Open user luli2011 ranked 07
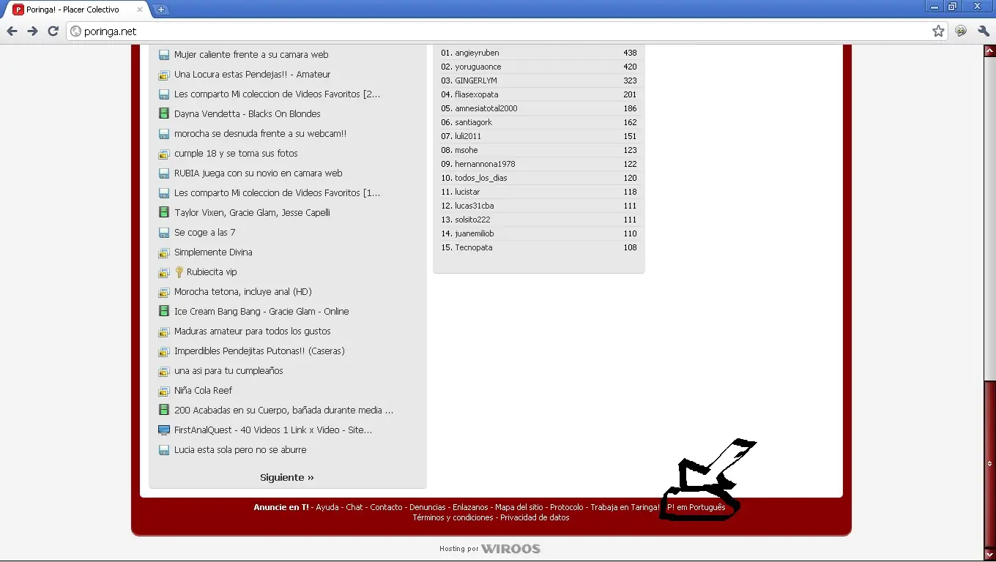Viewport: 996px width, 562px height. tap(468, 136)
